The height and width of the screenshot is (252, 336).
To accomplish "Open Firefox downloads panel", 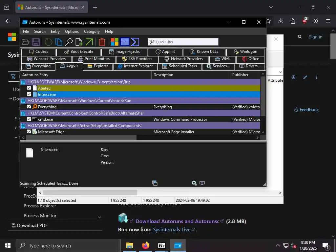I will [281, 21].
